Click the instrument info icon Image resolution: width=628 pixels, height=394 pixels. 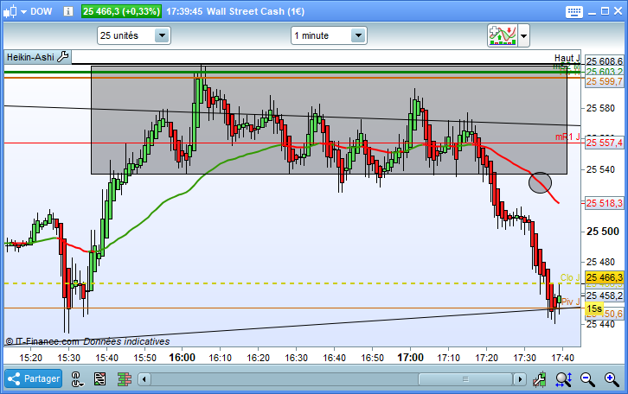click(68, 11)
